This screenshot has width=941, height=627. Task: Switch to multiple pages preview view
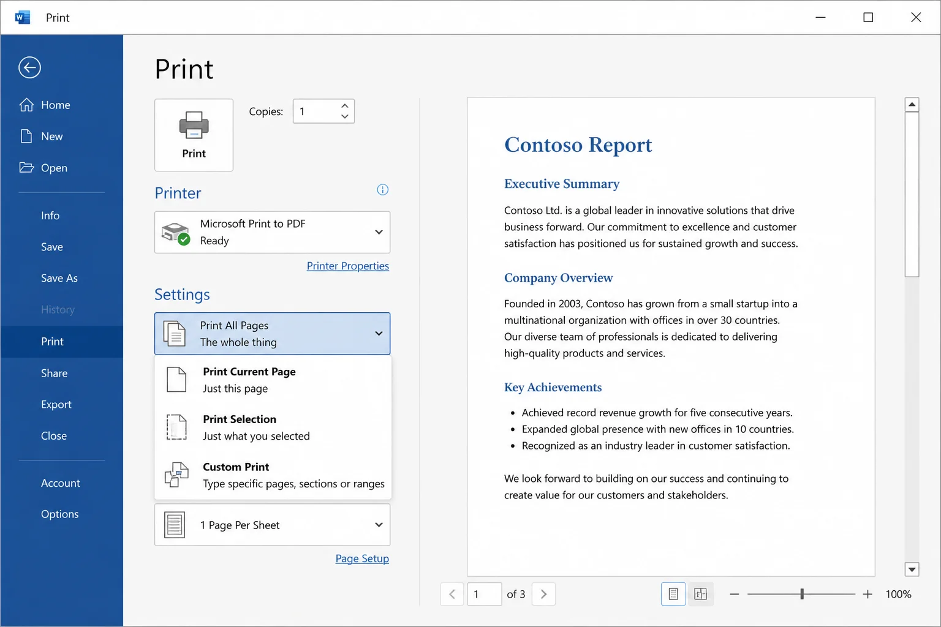point(701,594)
